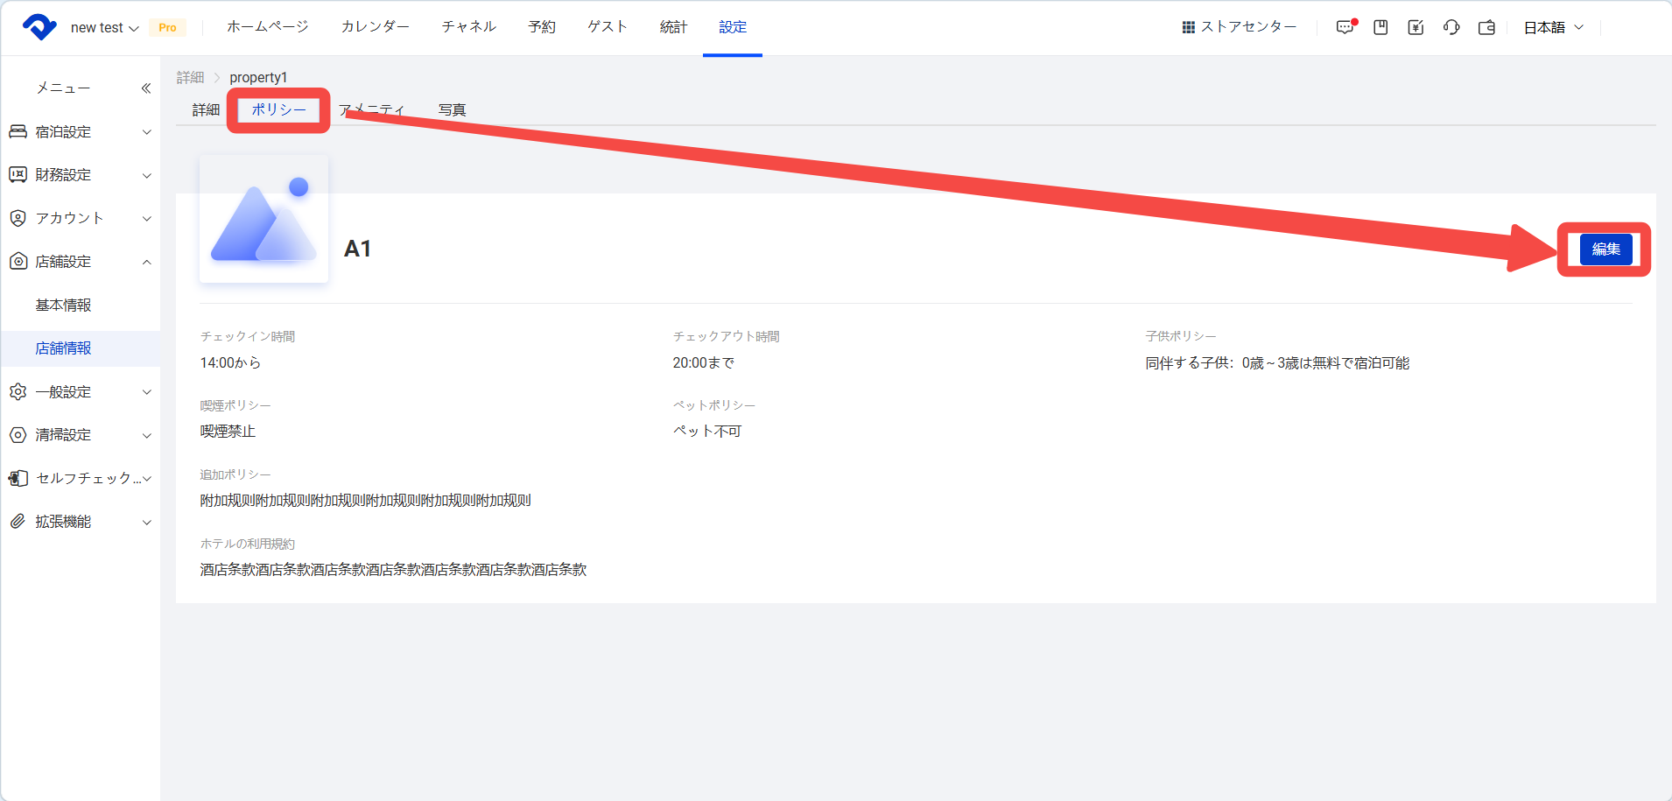The width and height of the screenshot is (1672, 801).
Task: Click the 酒店条款 hotel terms text
Action: pos(393,569)
